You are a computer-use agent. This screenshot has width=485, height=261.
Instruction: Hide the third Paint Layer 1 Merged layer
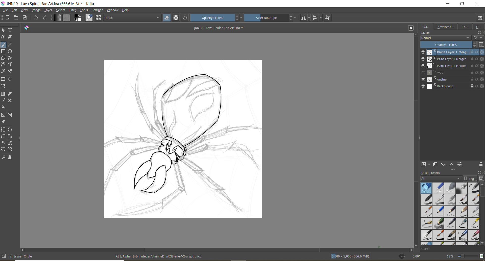[423, 66]
